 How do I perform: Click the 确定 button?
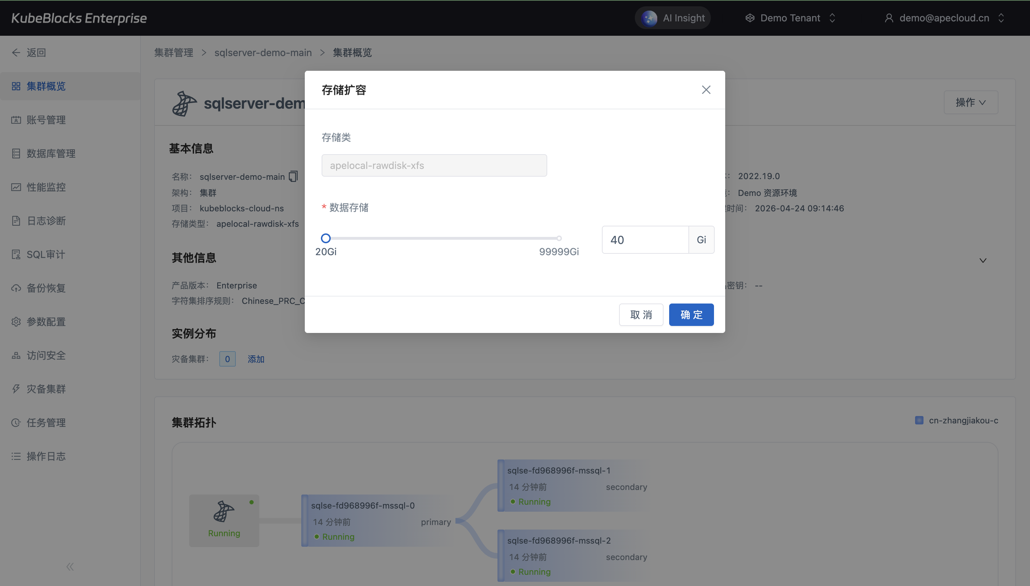691,315
